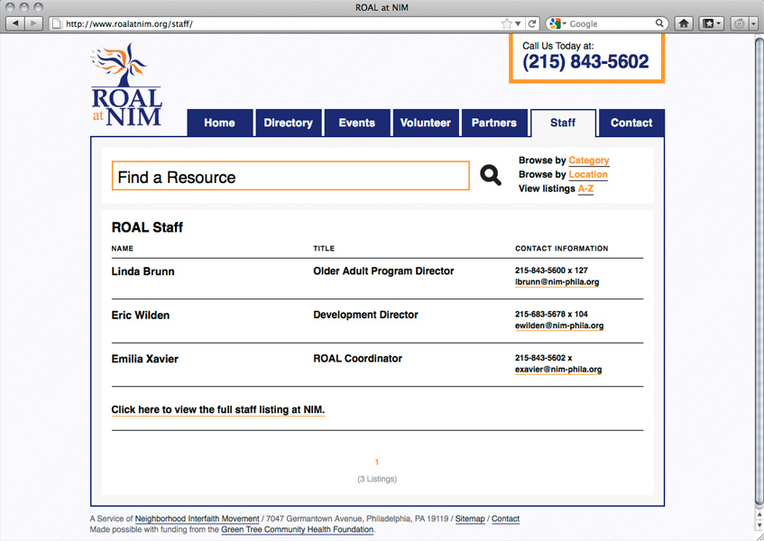Click the name Emilia Xavier
This screenshot has width=764, height=541.
point(144,359)
